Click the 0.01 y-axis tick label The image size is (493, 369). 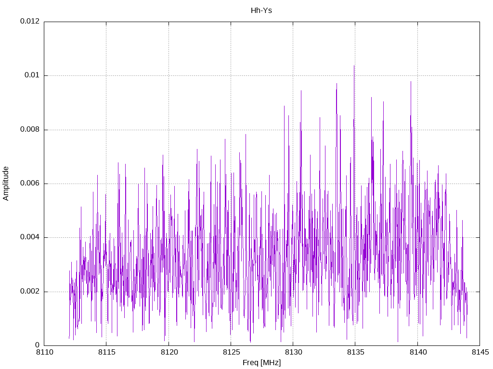[32, 75]
